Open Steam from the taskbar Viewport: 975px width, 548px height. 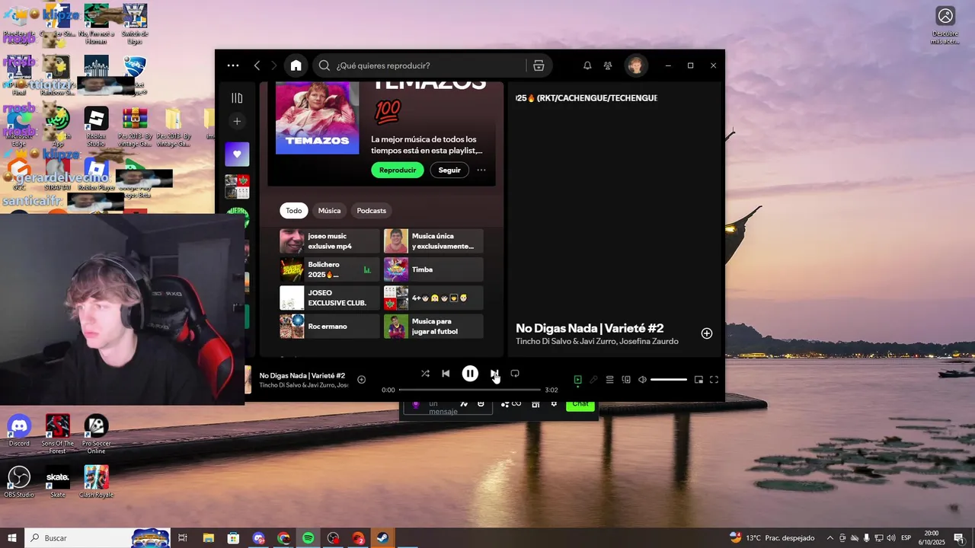pyautogui.click(x=382, y=538)
